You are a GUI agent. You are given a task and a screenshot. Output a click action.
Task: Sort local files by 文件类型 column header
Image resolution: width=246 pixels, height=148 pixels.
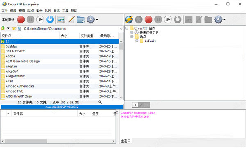point(89,36)
